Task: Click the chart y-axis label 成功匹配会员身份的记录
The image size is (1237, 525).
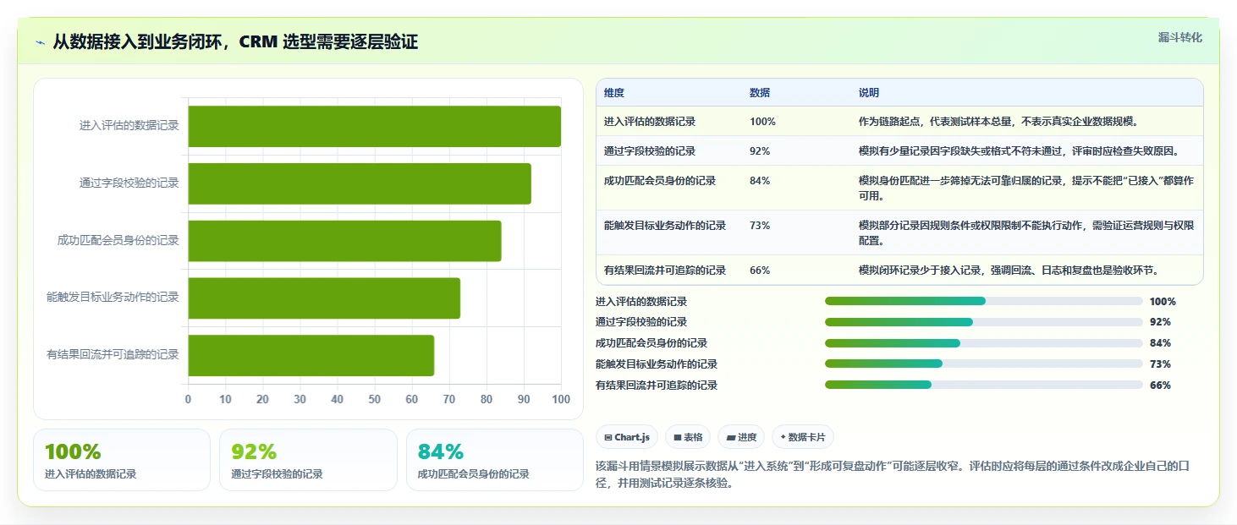Action: [118, 240]
